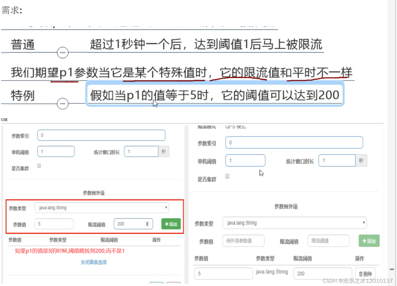The height and width of the screenshot is (286, 397).
Task: Click the 关闭高级选项 link
Action: click(94, 262)
